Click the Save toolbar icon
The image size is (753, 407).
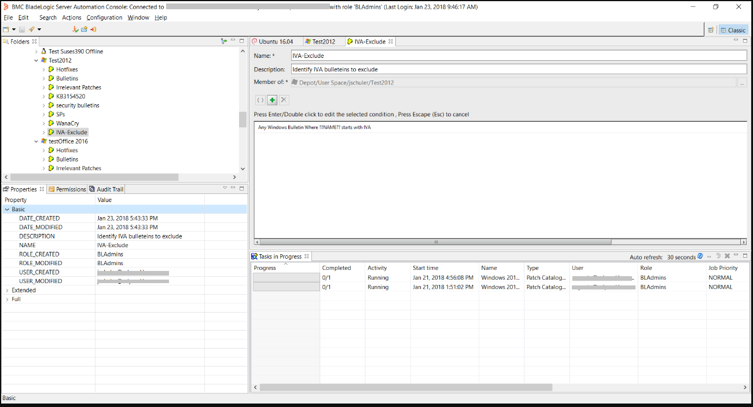[x=21, y=30]
